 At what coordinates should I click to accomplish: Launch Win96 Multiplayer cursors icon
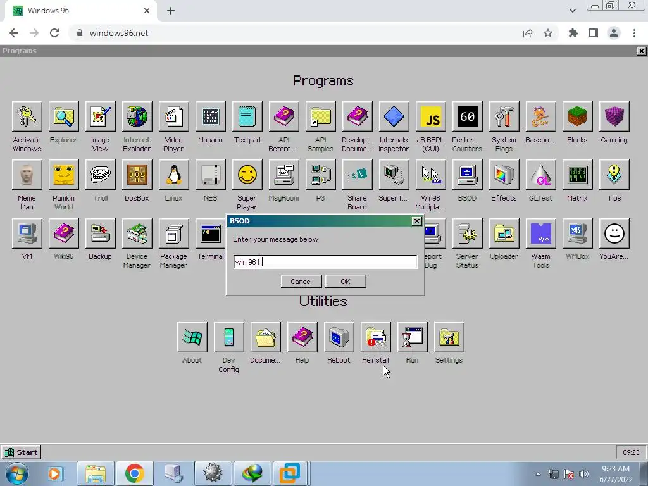430,175
